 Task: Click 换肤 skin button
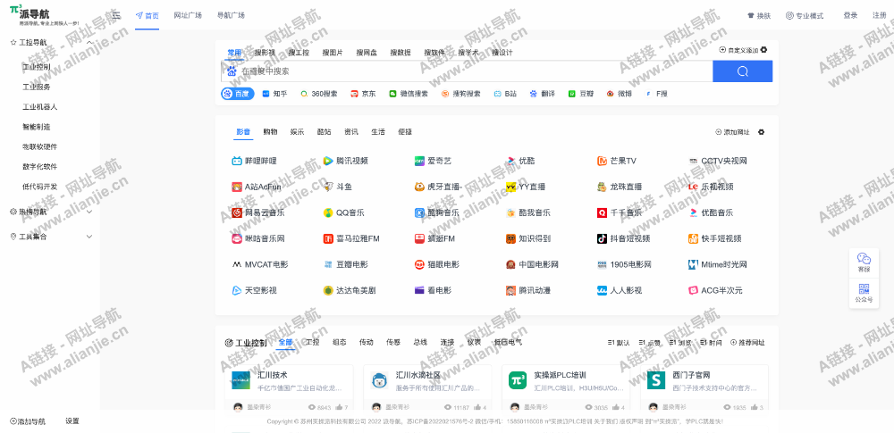pyautogui.click(x=759, y=16)
